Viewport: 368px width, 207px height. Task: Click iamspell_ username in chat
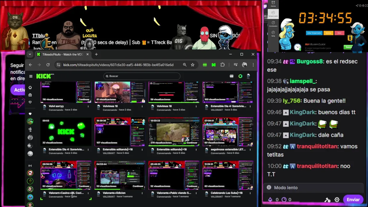point(303,81)
